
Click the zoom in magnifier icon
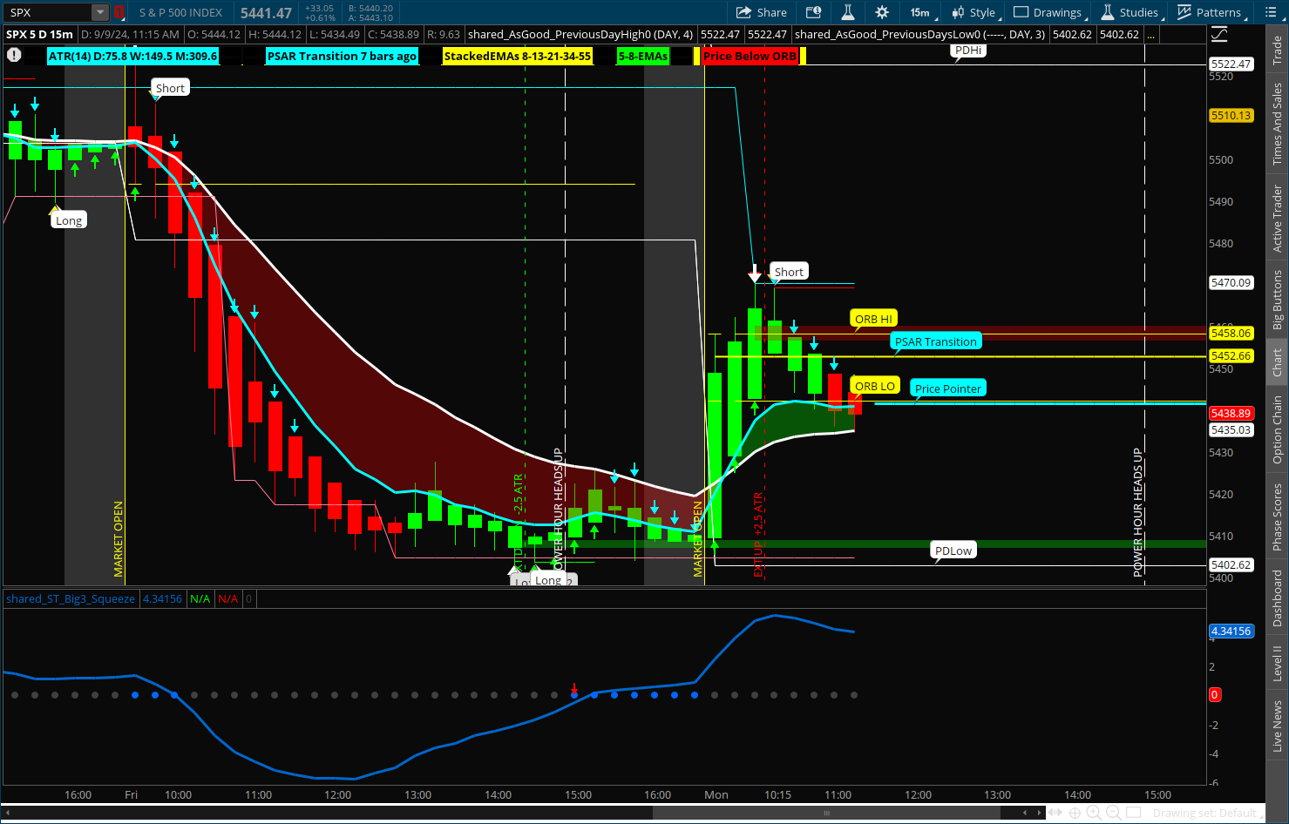[1094, 813]
